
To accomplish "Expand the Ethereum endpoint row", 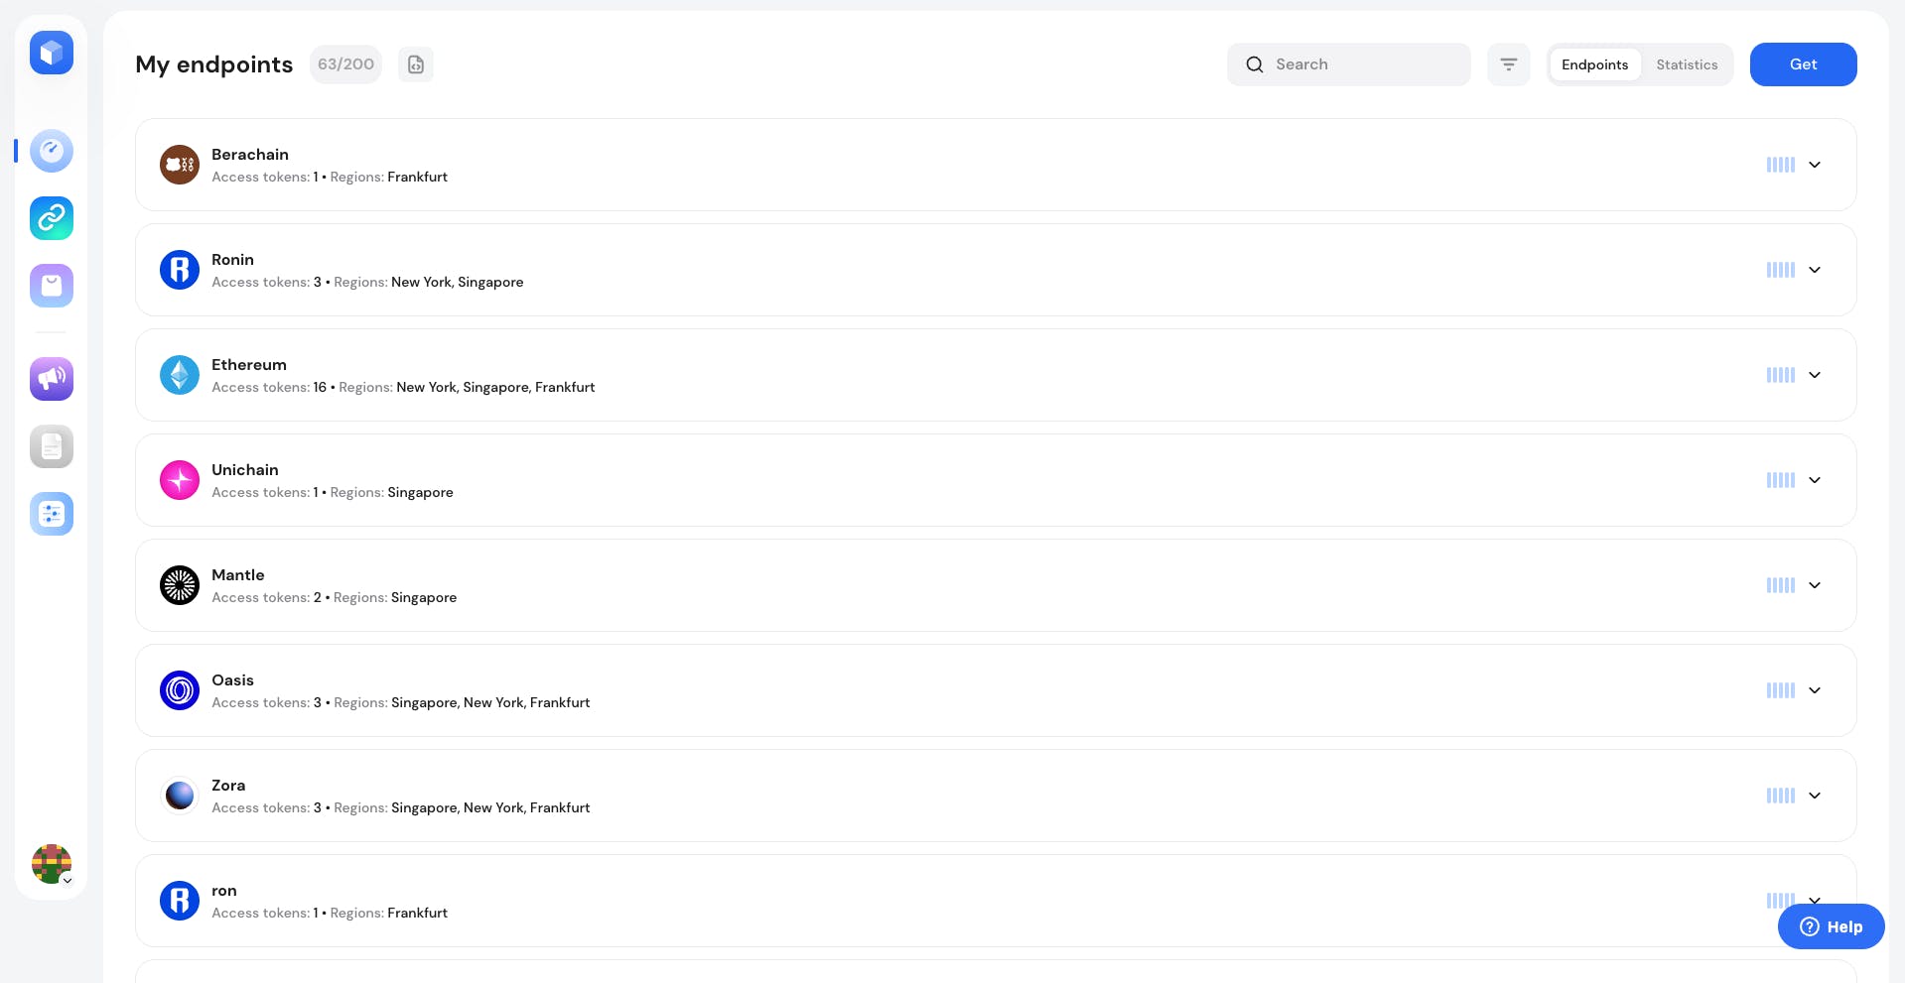I will pos(1815,375).
